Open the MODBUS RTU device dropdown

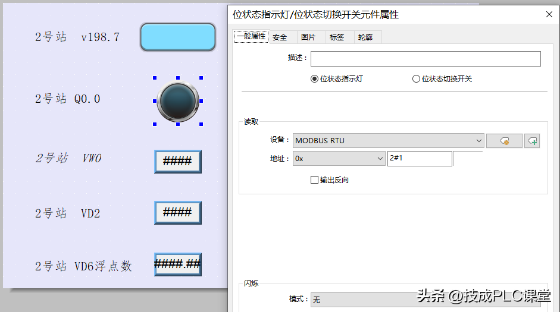click(388, 141)
